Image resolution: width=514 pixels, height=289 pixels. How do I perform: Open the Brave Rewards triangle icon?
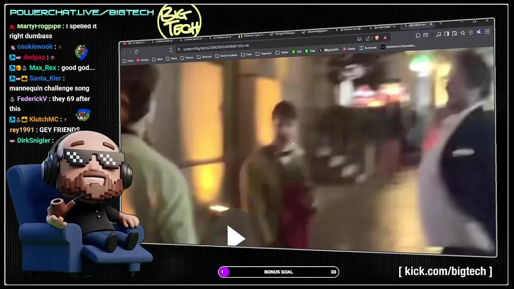pyautogui.click(x=385, y=37)
